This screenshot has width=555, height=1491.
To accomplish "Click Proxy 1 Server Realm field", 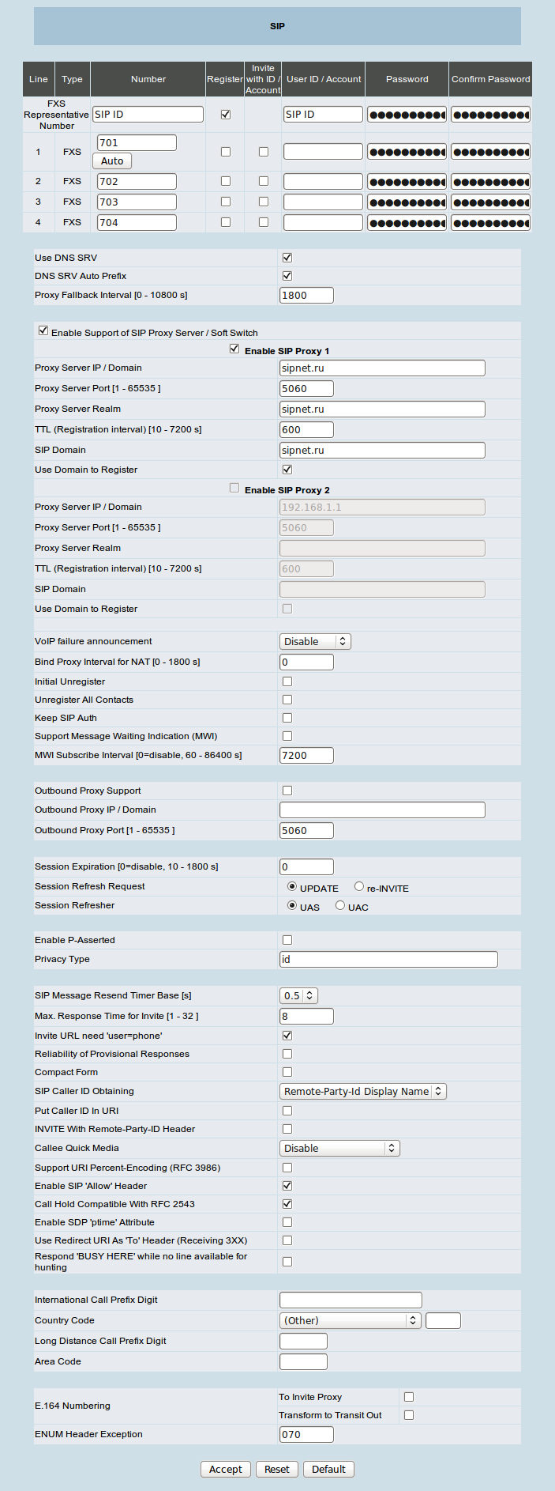I will pos(382,410).
